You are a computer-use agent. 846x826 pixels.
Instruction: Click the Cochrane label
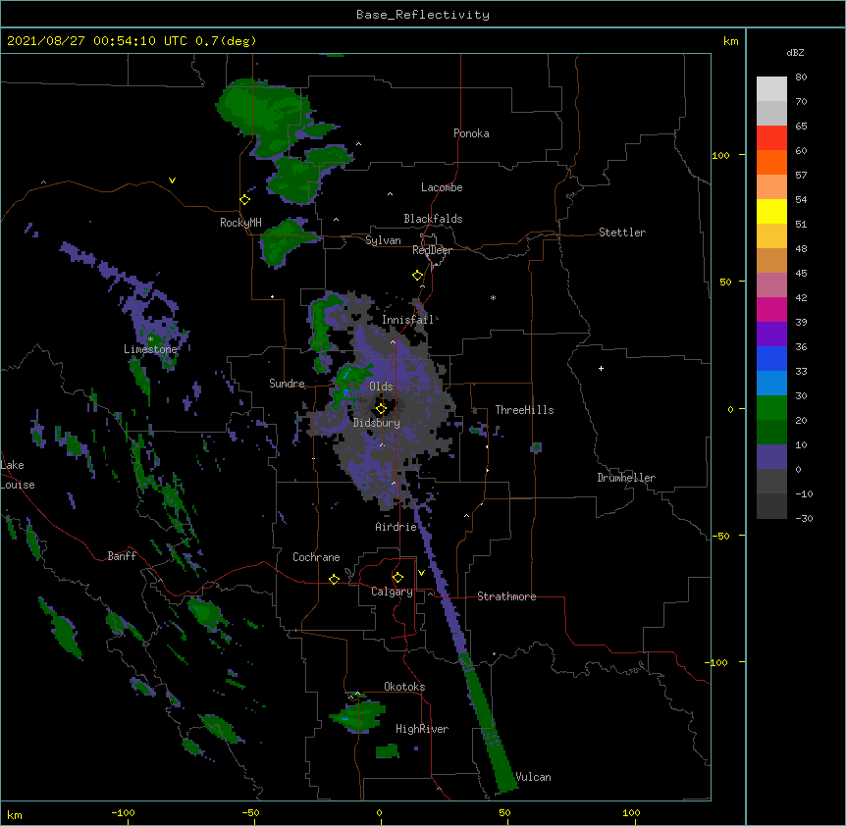[x=316, y=557]
